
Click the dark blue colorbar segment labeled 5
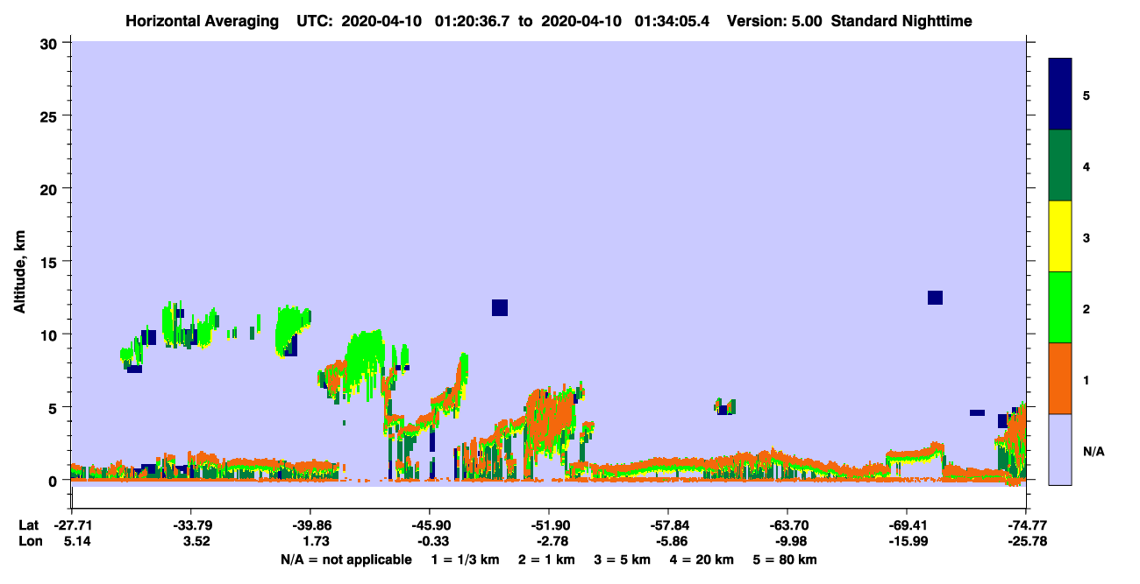1060,95
